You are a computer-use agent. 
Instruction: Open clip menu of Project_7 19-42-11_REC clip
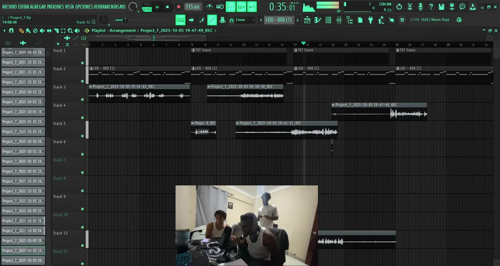click(238, 123)
